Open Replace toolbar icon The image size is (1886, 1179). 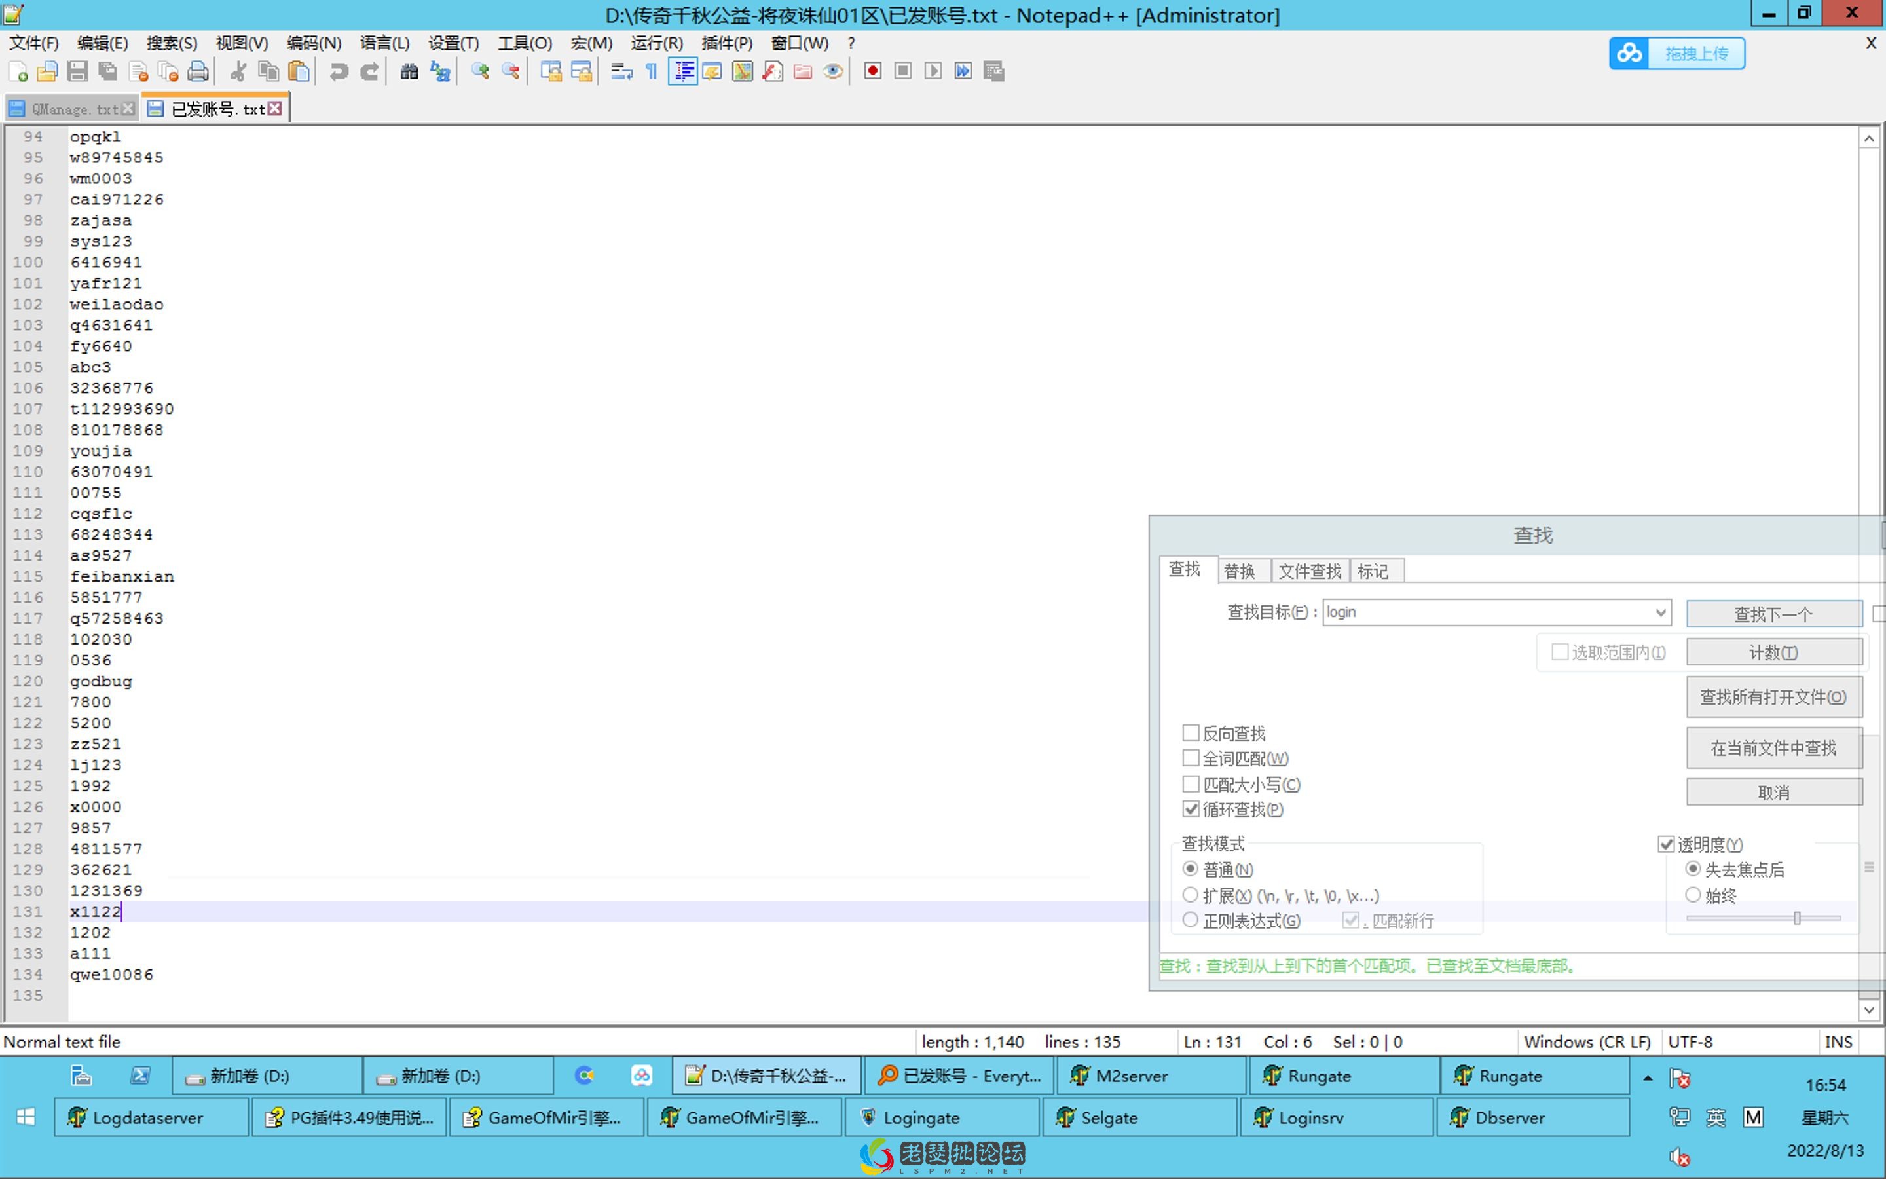point(440,72)
